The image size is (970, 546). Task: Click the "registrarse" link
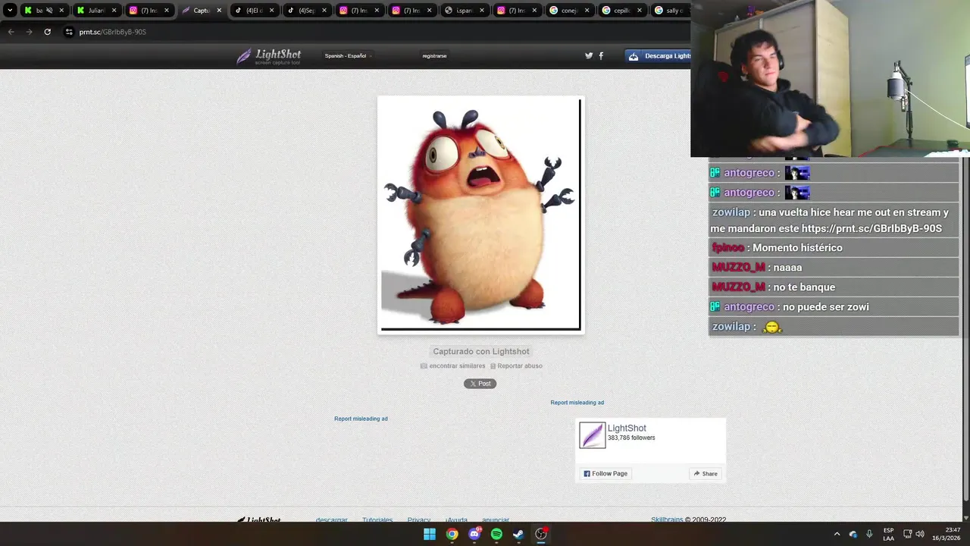pos(434,56)
